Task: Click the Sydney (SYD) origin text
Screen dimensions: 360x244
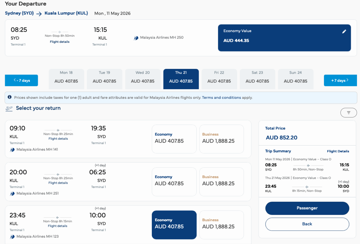Action: (x=19, y=13)
